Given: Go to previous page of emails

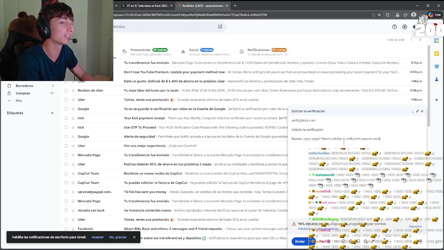Looking at the screenshot, I should [x=411, y=40].
